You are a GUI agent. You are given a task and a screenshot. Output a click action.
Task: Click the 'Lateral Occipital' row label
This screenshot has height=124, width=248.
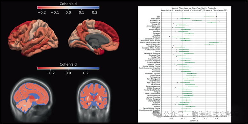(154, 95)
